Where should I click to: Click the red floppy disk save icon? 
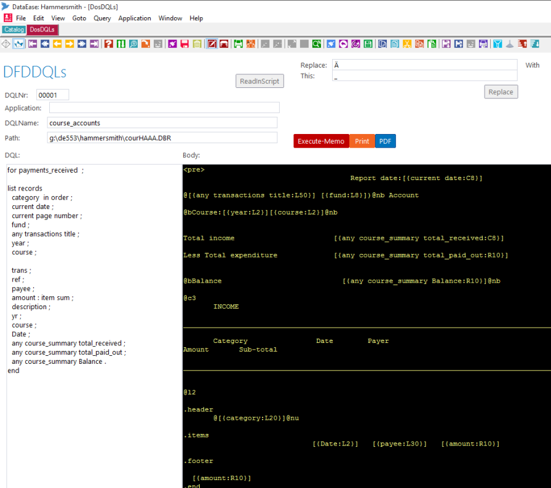(x=184, y=44)
